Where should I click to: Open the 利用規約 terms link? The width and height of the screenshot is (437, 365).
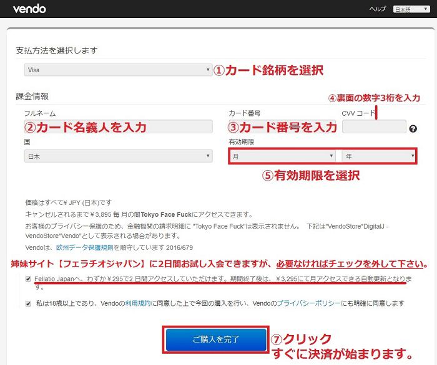[x=138, y=303]
